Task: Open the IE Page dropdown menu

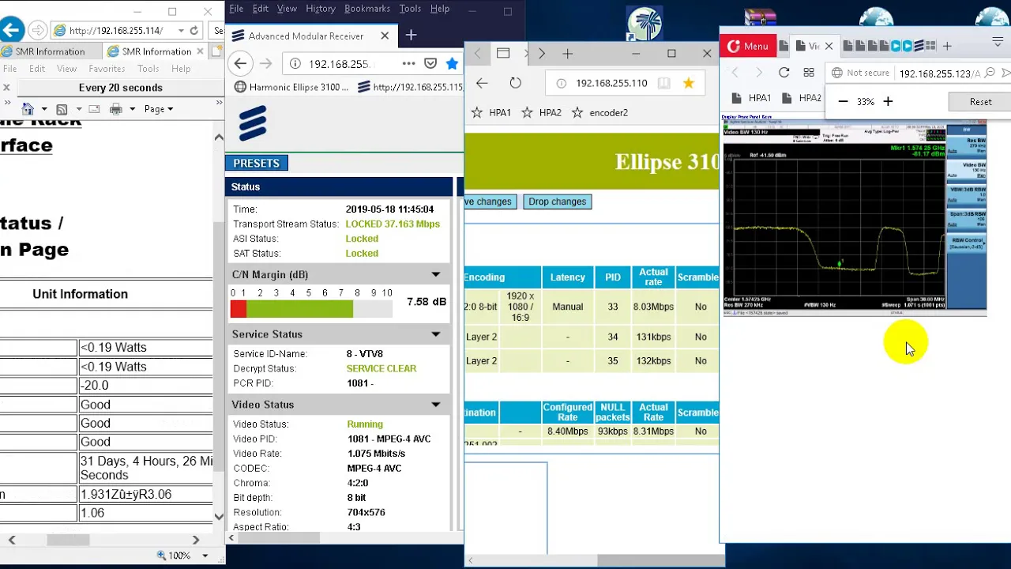Action: pyautogui.click(x=159, y=109)
